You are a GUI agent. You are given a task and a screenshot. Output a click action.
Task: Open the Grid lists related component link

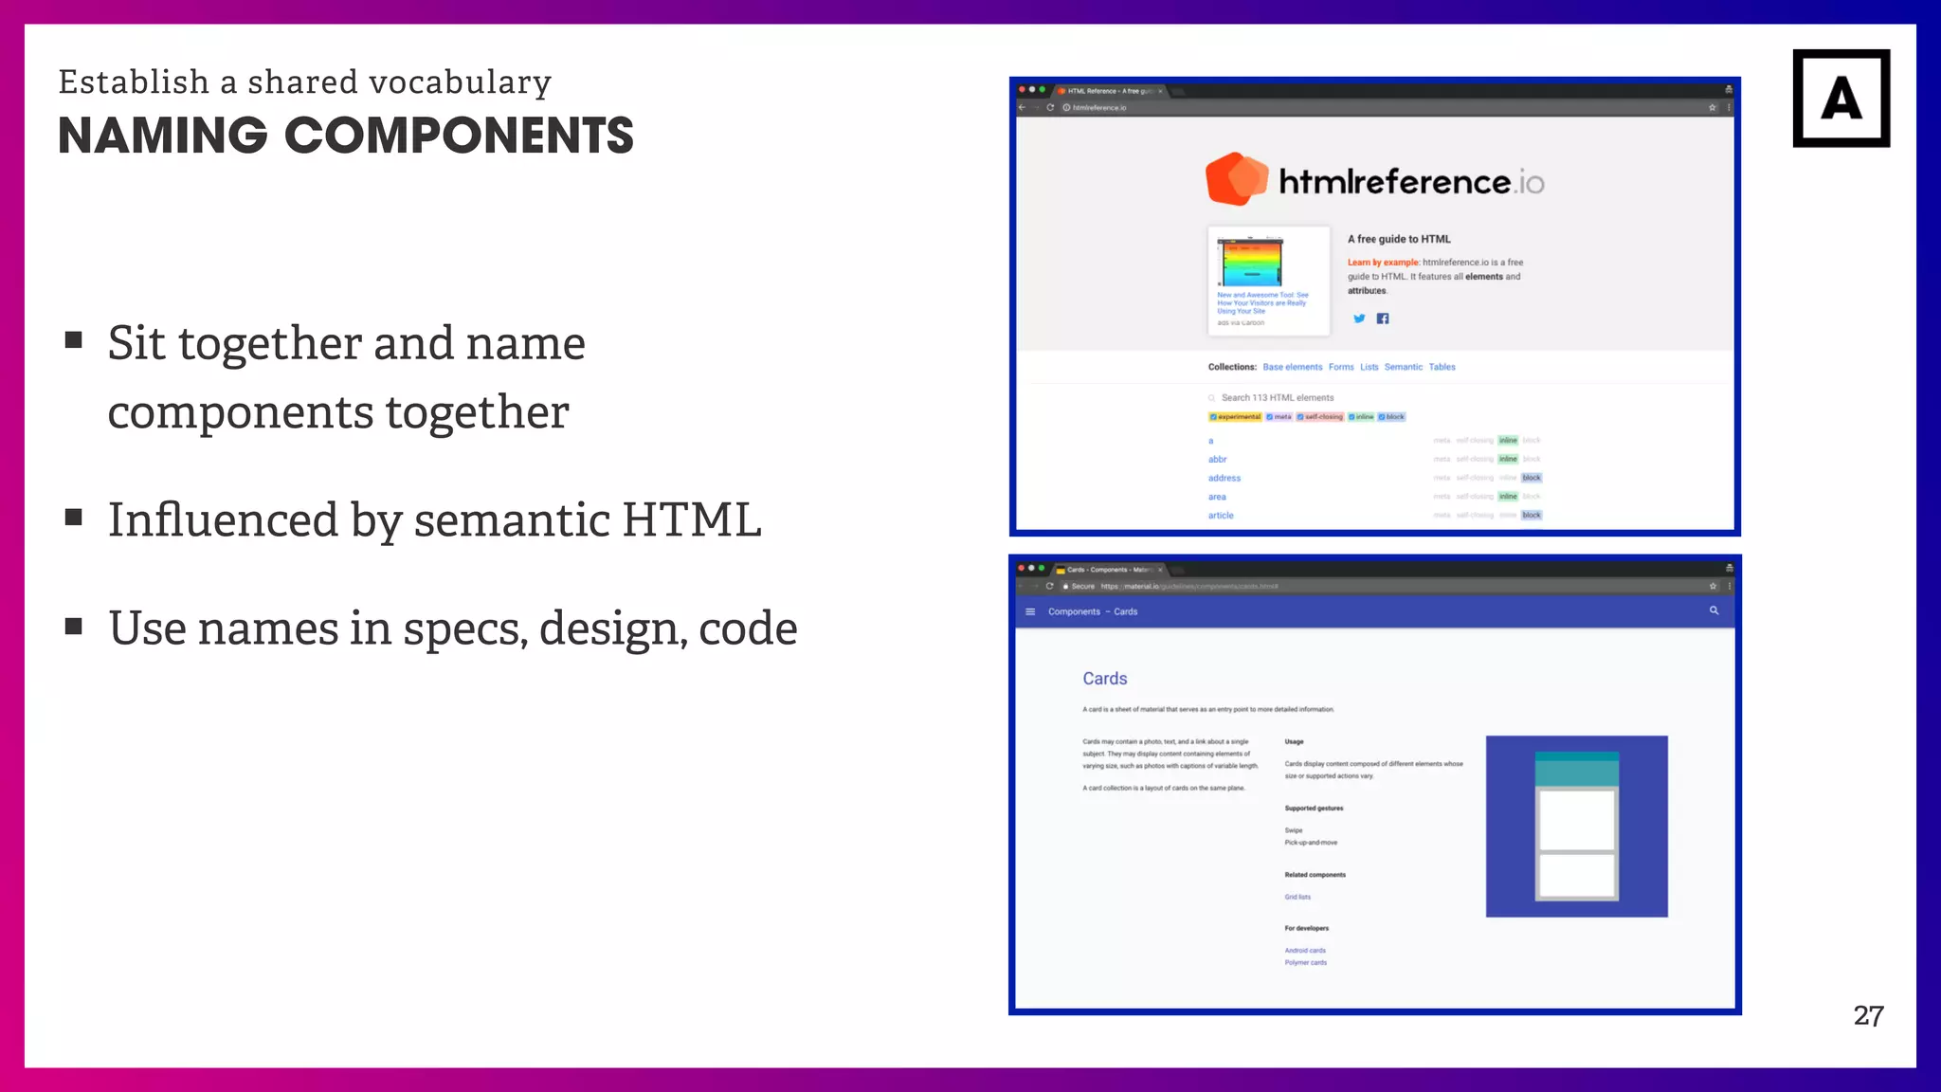[1297, 897]
